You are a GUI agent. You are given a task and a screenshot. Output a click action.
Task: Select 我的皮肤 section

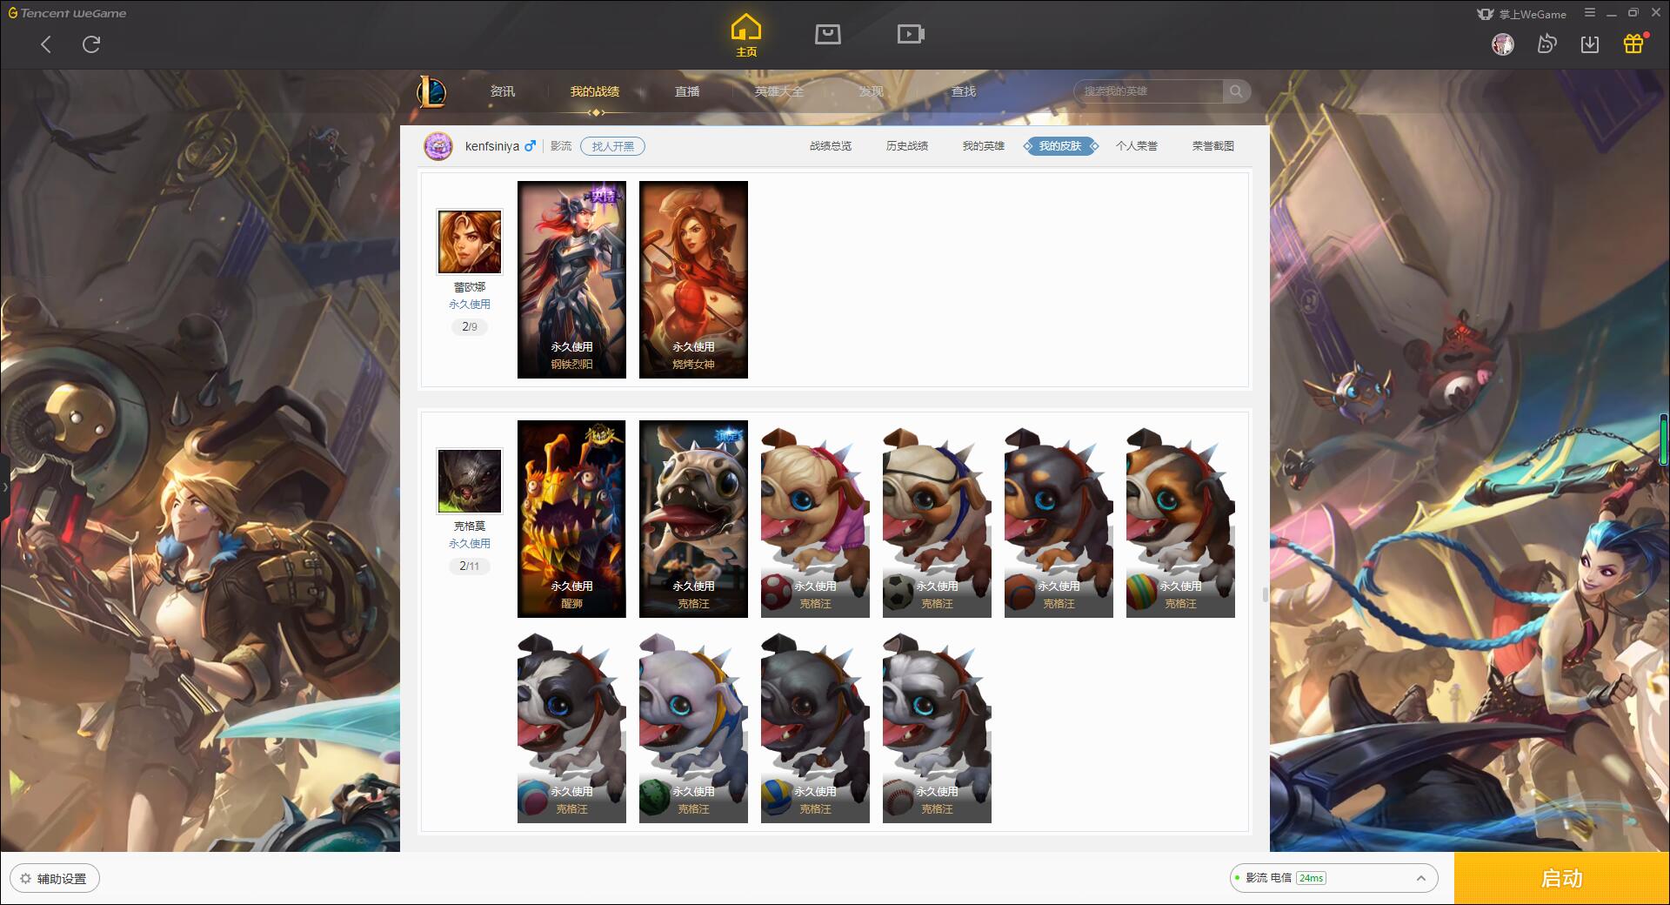(1060, 146)
